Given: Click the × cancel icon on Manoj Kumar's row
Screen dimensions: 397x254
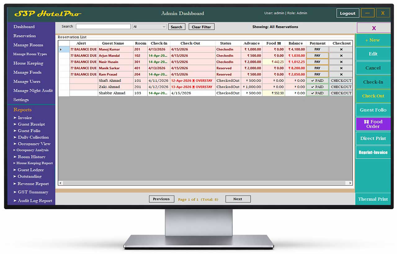Looking at the screenshot, I should click(341, 49).
